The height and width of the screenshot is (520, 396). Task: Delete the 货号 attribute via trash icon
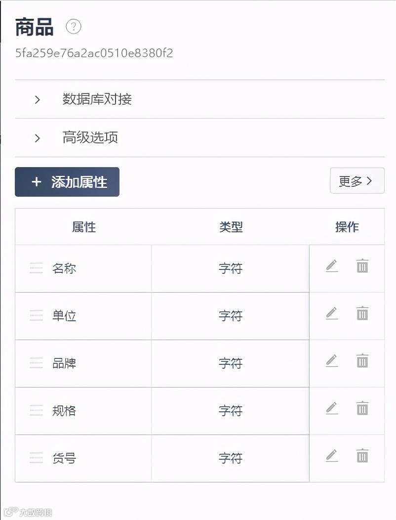coord(362,456)
